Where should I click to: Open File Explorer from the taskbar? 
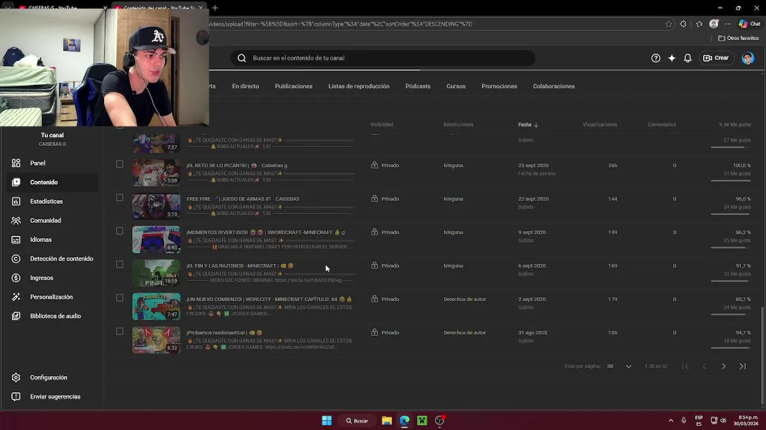(387, 420)
